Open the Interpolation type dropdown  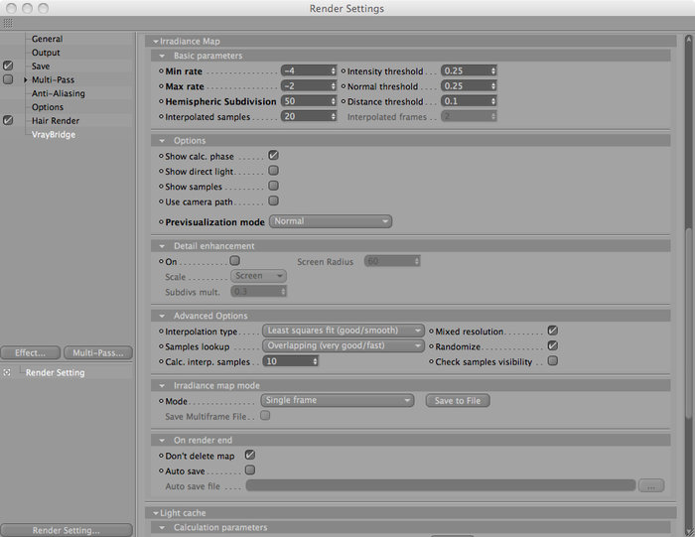344,331
